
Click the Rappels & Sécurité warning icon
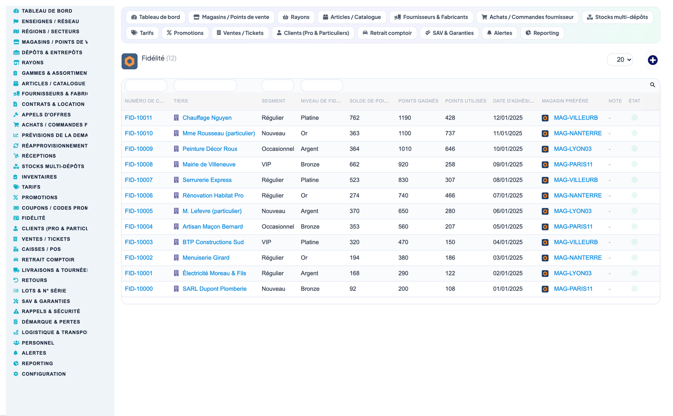click(x=16, y=311)
